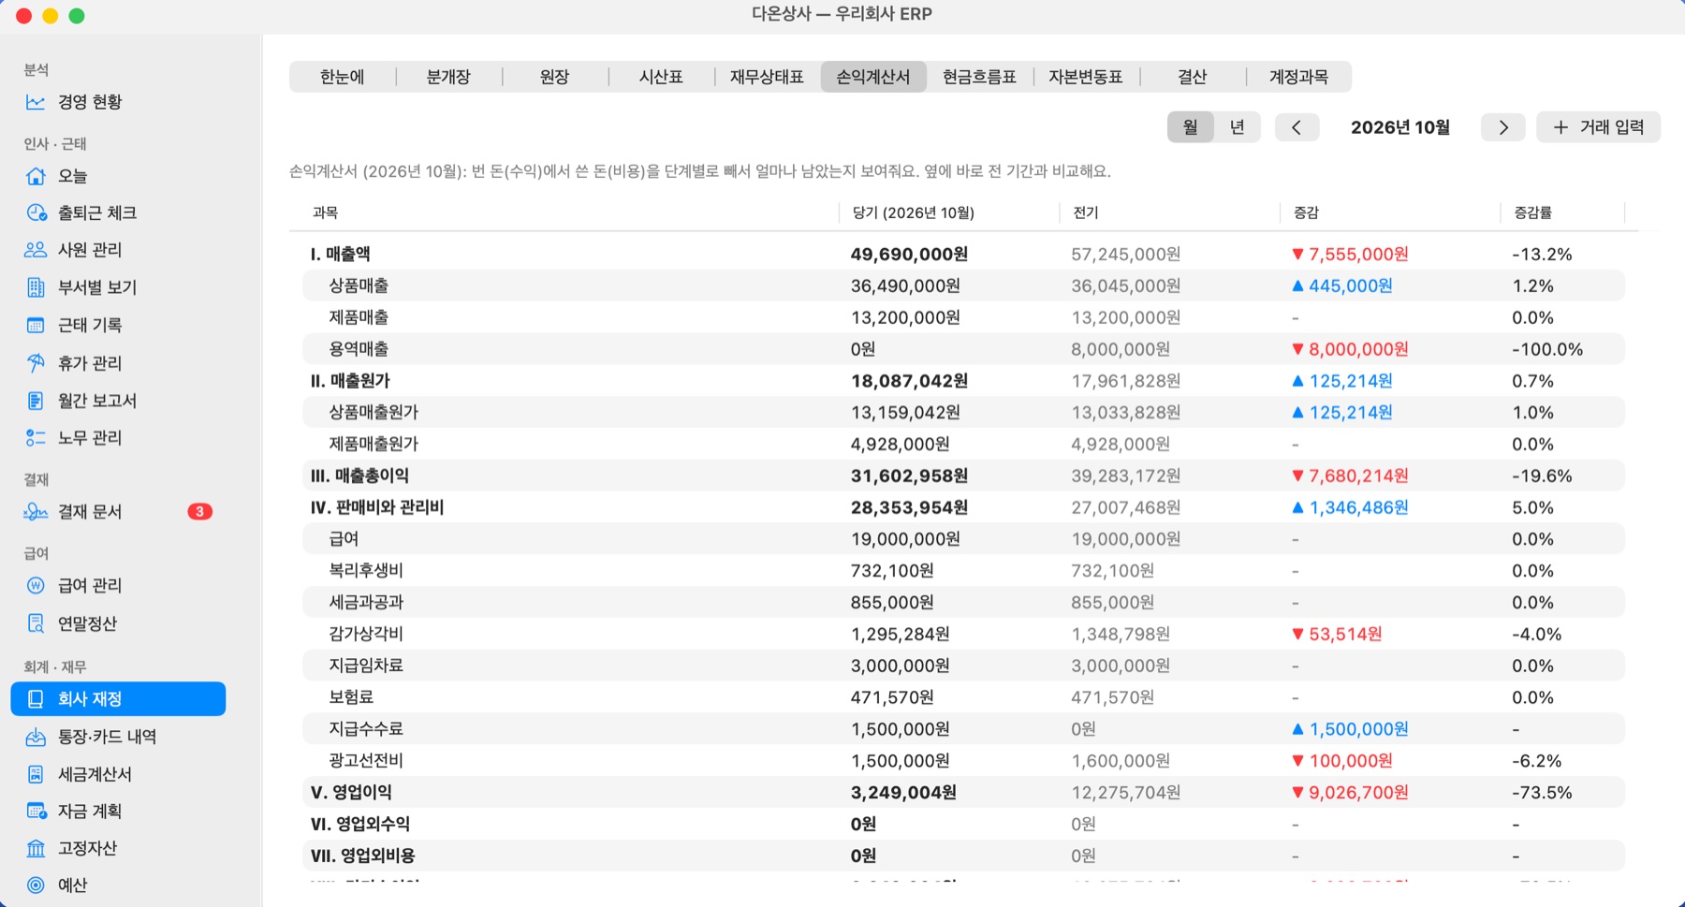Open the 현금흐름표 tab
This screenshot has height=907, width=1685.
tap(979, 77)
